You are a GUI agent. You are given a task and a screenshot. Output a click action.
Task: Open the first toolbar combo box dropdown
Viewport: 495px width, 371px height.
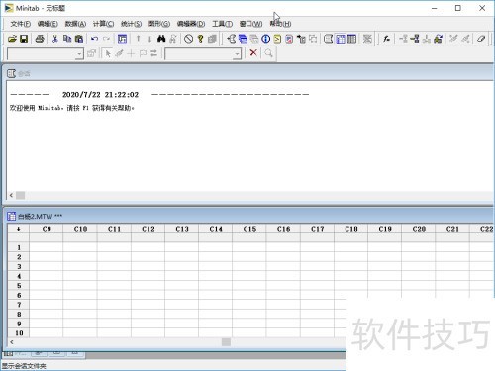79,54
